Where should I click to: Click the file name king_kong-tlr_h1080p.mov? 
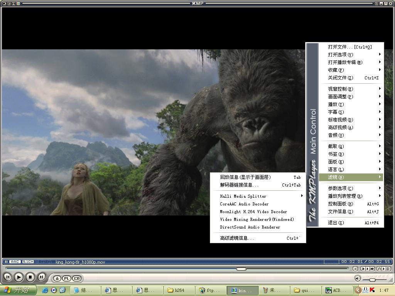80,262
